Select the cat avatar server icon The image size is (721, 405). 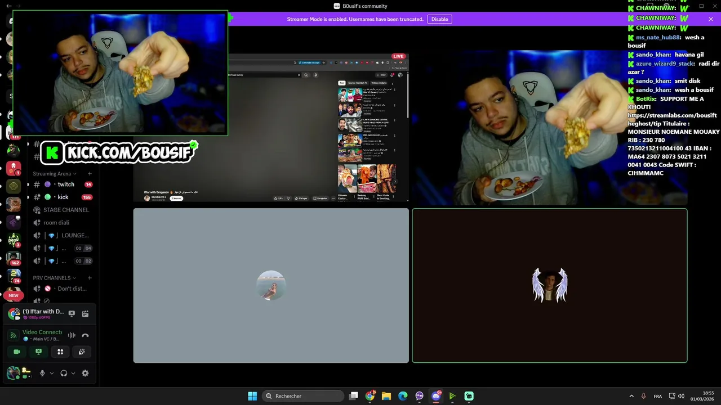14,204
